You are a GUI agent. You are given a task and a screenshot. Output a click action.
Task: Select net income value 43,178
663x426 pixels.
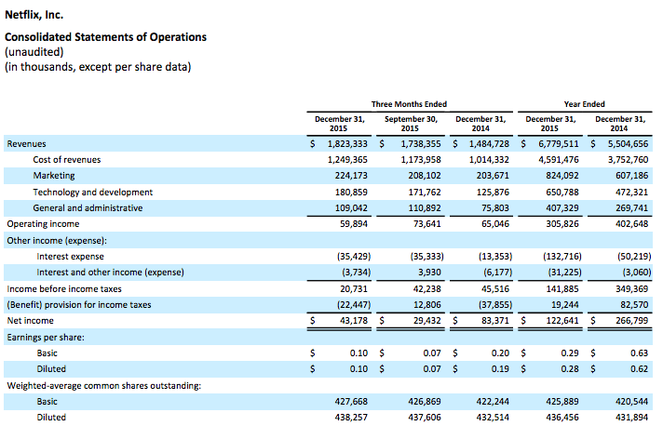pyautogui.click(x=354, y=321)
